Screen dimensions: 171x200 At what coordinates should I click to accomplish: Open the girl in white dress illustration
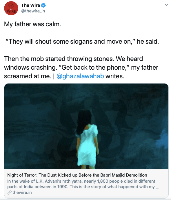point(87,140)
